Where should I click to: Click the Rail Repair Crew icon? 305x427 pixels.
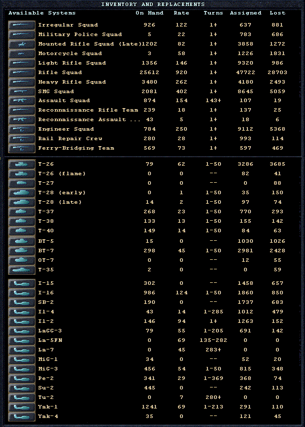tap(22, 139)
